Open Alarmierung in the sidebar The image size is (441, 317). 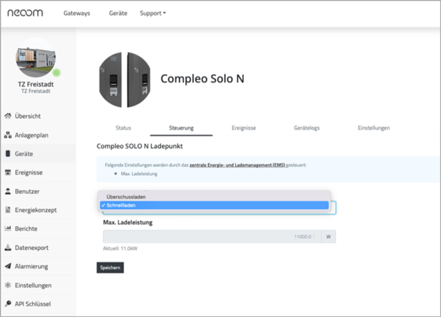[x=31, y=266]
